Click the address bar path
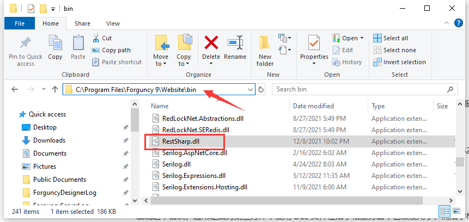Image resolution: width=469 pixels, height=222 pixels. (136, 89)
